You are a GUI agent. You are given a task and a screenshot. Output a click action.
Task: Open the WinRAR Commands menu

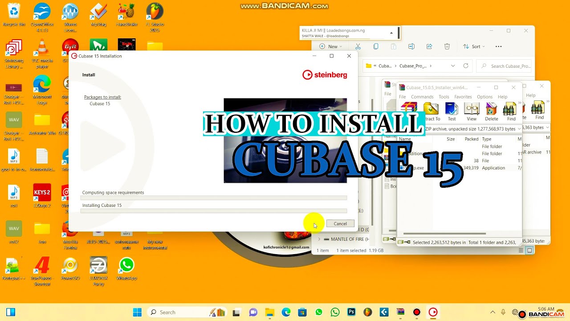pyautogui.click(x=422, y=97)
